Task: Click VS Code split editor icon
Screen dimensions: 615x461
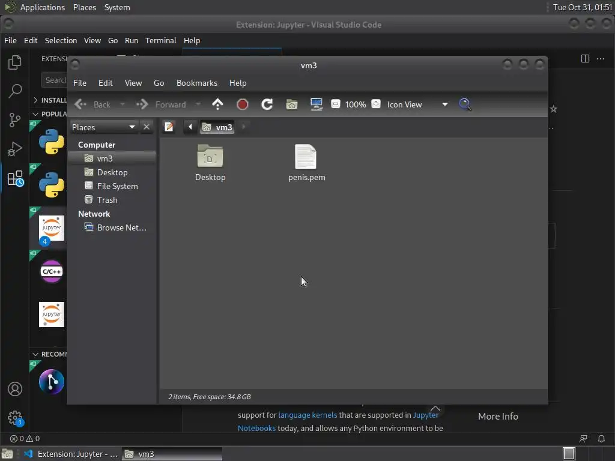Action: coord(585,59)
